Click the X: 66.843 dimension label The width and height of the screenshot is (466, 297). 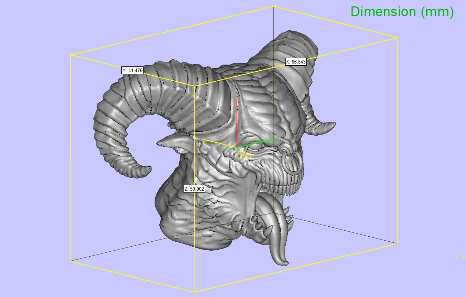tap(296, 62)
